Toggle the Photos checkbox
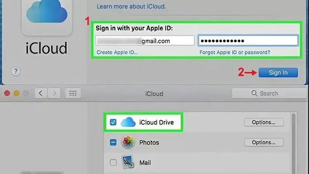This screenshot has width=309, height=174. pos(113,142)
